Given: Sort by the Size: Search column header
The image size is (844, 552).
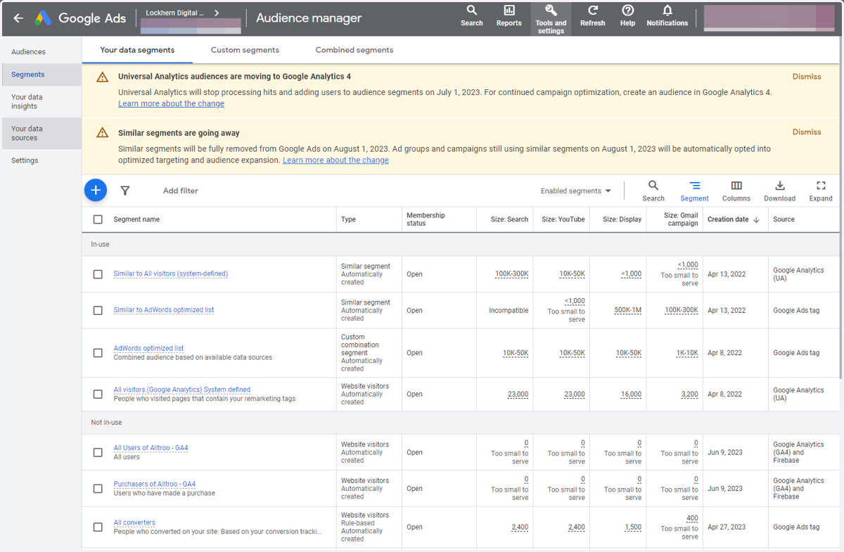Looking at the screenshot, I should click(509, 219).
